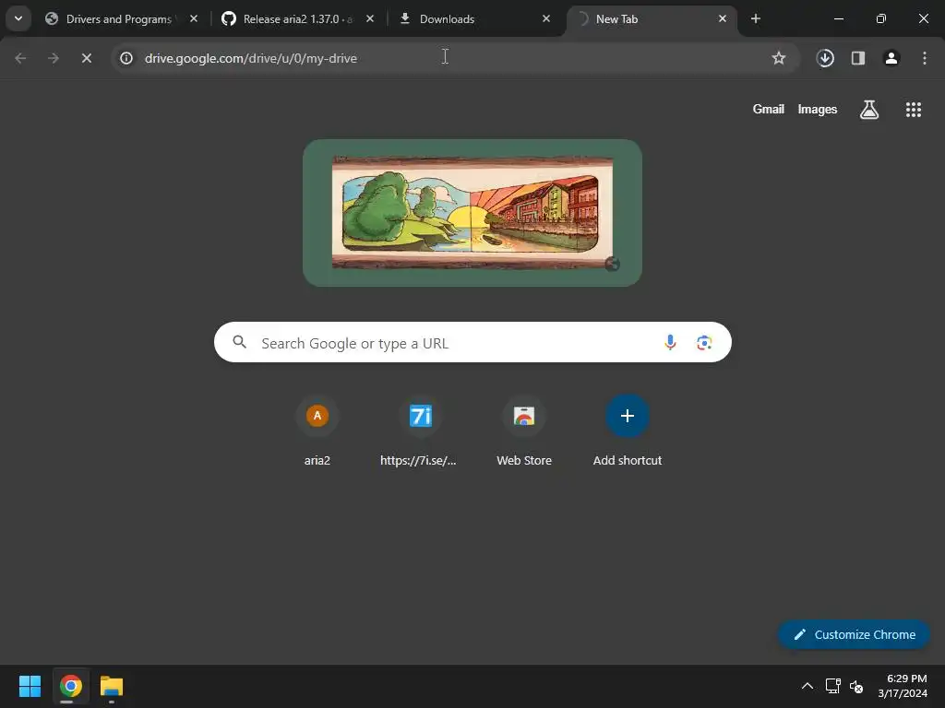Open the aria2 shortcut

pos(317,431)
